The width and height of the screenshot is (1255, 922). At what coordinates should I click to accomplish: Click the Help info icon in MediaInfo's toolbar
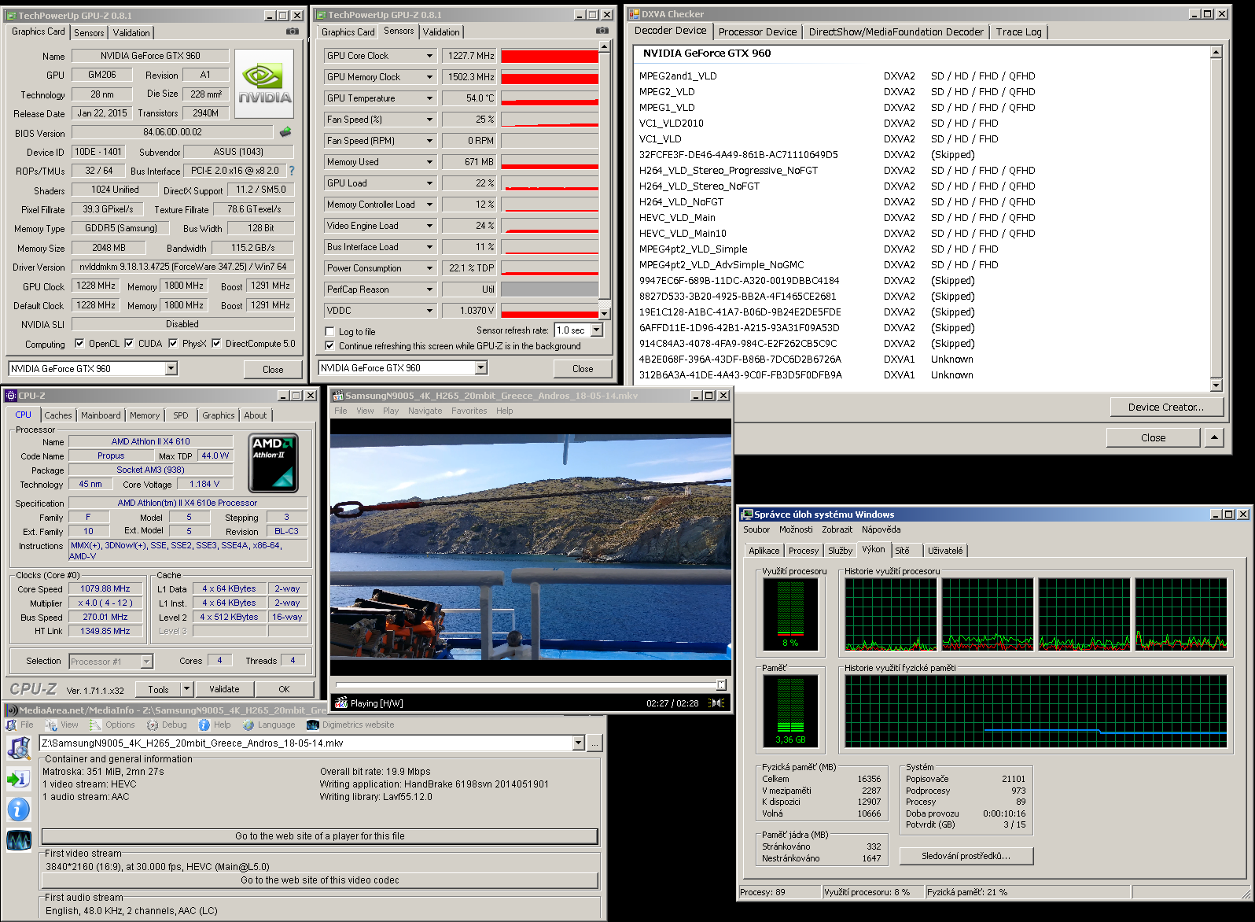(204, 725)
